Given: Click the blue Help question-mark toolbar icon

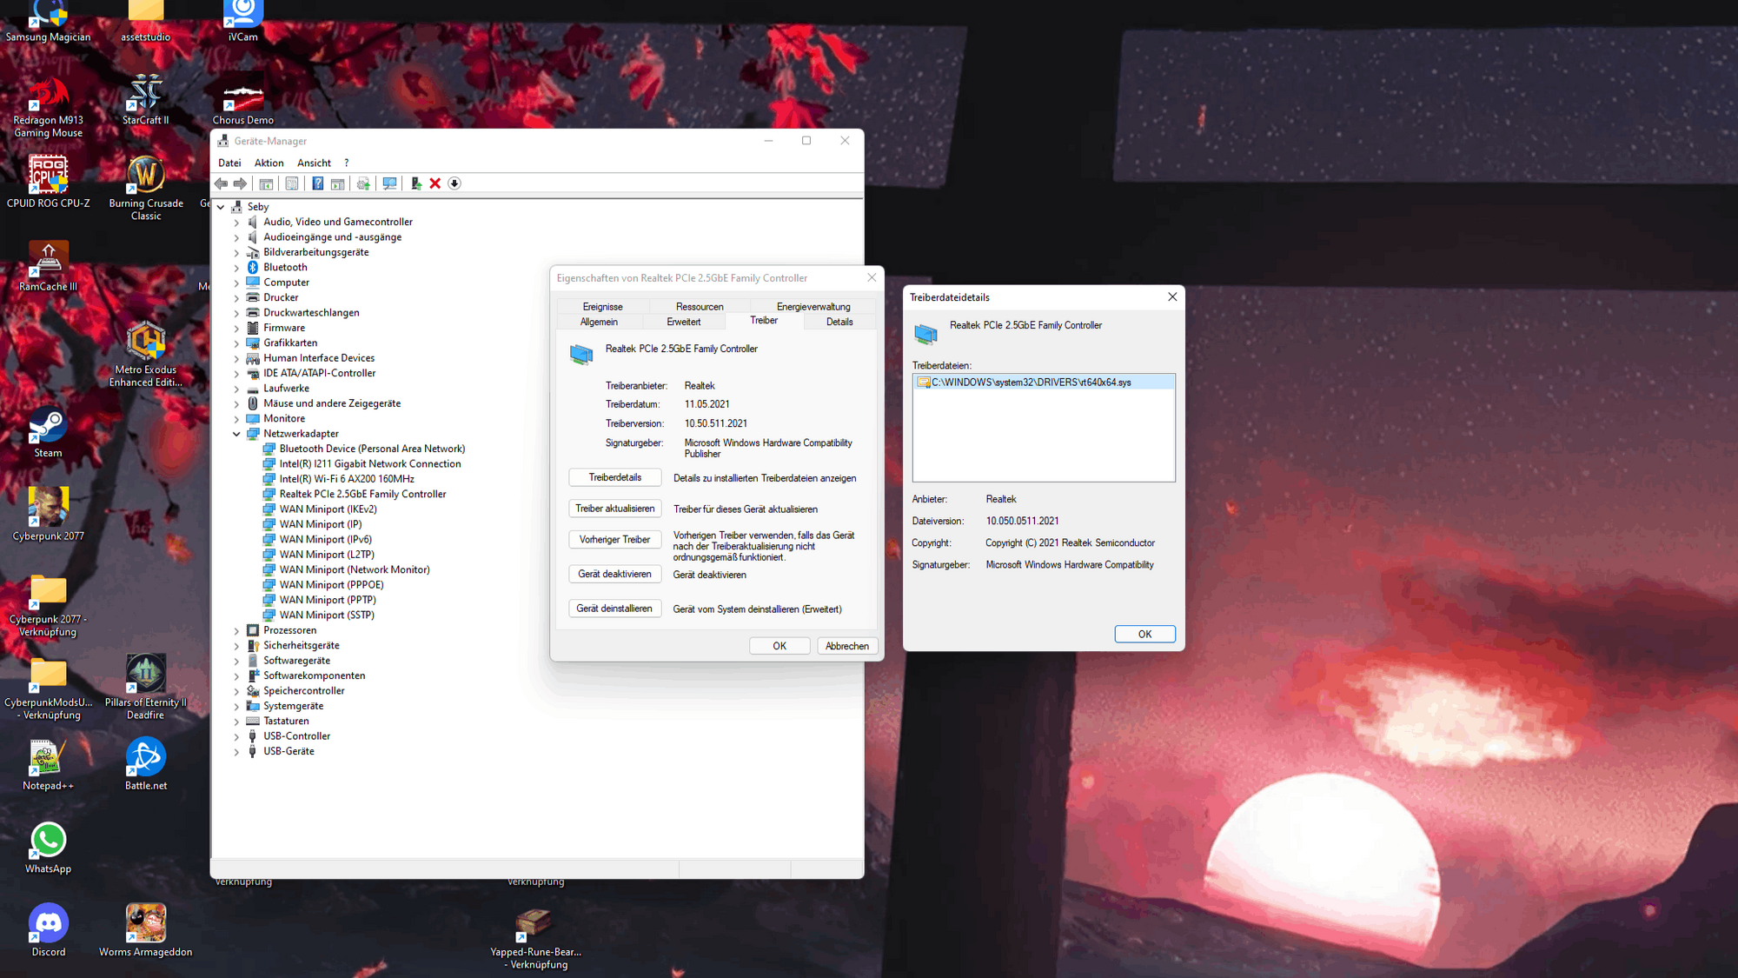Looking at the screenshot, I should click(317, 183).
